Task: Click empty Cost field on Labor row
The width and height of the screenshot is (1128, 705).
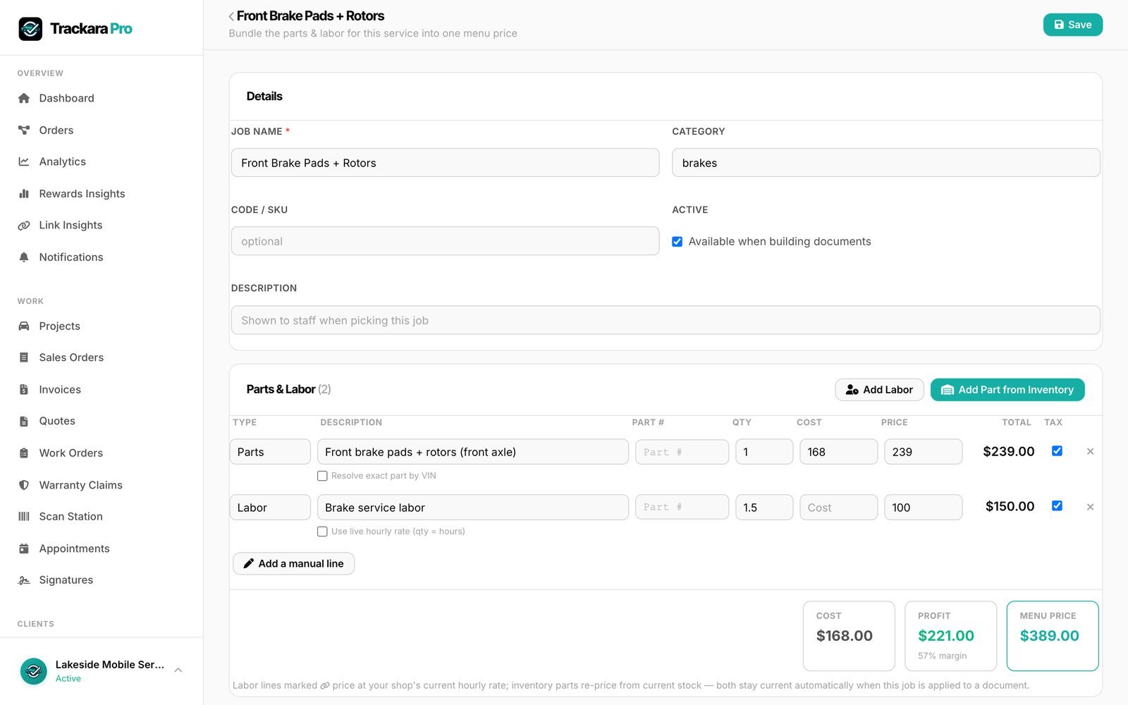Action: point(838,508)
